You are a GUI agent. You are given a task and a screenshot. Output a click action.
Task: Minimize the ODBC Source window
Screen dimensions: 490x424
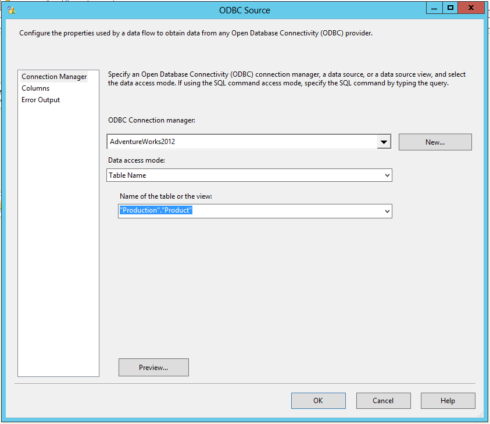pyautogui.click(x=433, y=8)
